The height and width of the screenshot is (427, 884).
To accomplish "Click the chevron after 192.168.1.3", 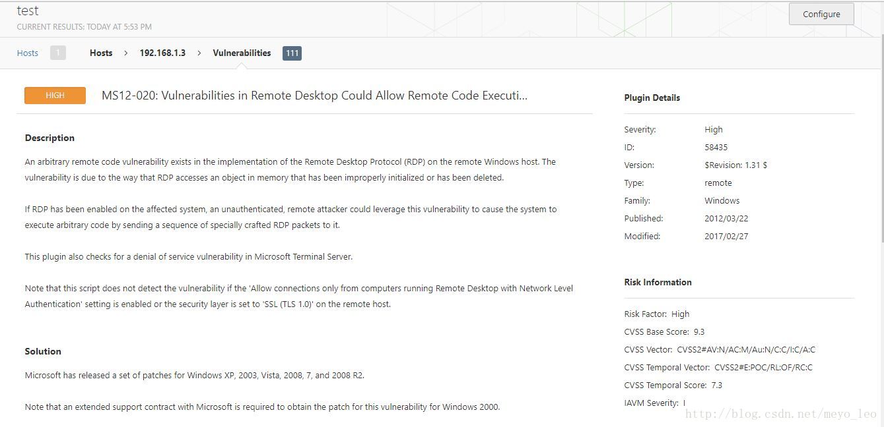I will click(199, 53).
